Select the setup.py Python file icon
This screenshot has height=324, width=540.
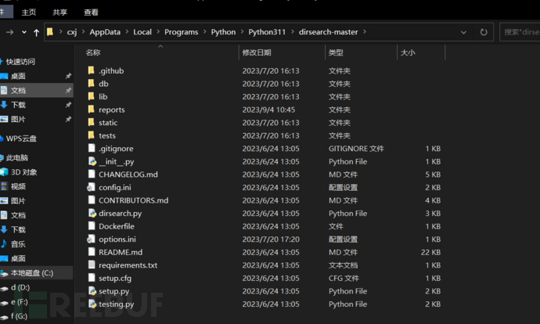click(92, 291)
